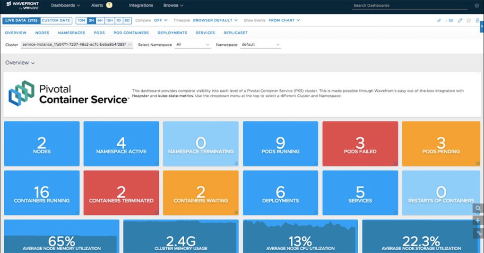Open the Namespace default dropdown
This screenshot has width=484, height=253.
click(x=260, y=45)
